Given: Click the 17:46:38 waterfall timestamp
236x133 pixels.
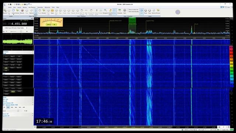Looking at the screenshot, I should tap(44, 121).
